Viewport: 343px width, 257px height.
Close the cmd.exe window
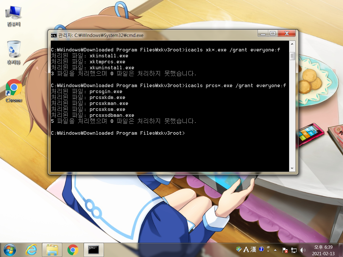pos(287,33)
